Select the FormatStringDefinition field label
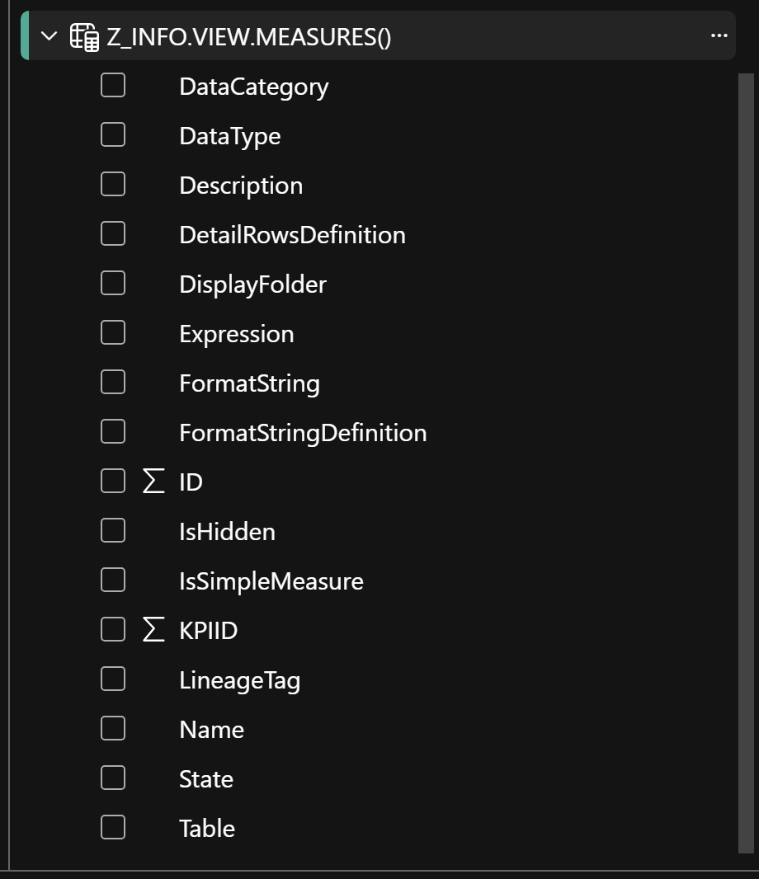 click(303, 433)
